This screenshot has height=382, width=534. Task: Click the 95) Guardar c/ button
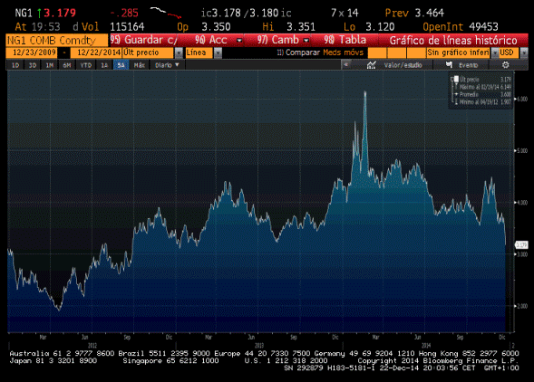(143, 40)
